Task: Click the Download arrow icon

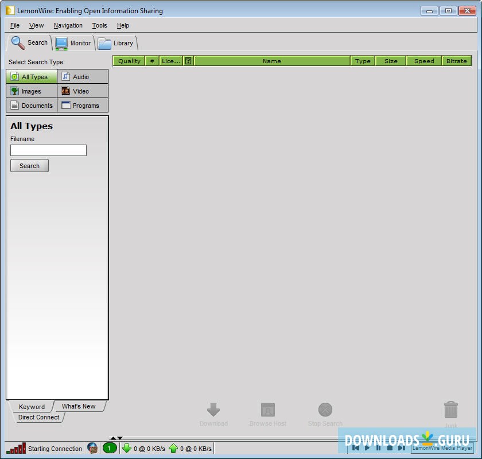Action: pyautogui.click(x=213, y=410)
